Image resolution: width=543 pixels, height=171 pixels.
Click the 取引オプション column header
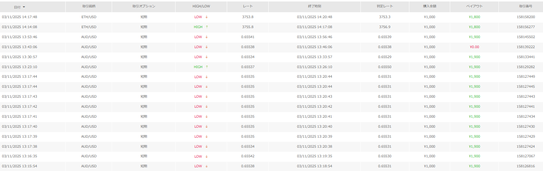click(x=144, y=7)
